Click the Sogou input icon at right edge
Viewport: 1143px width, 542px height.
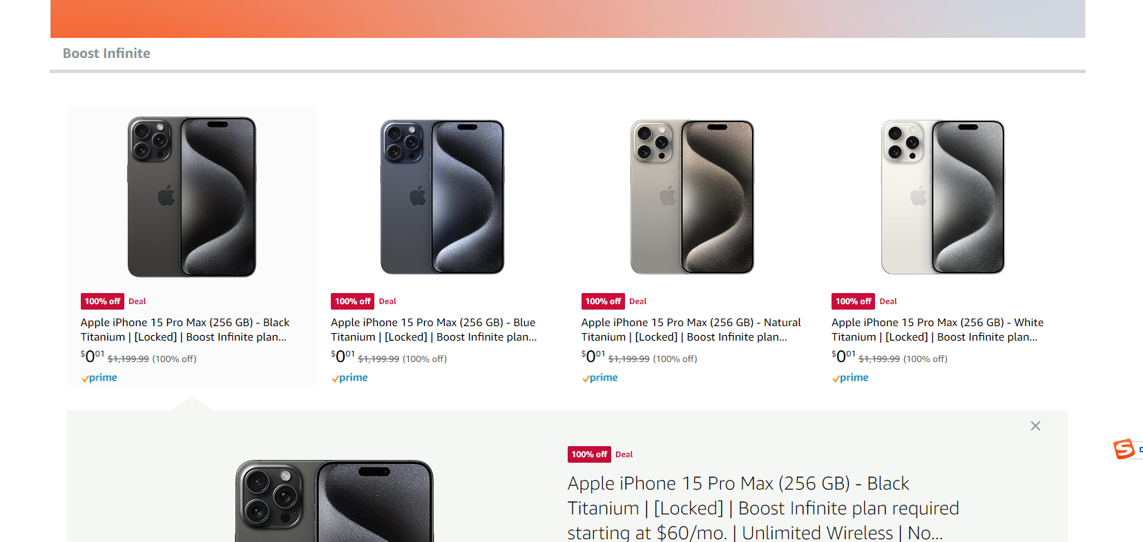[x=1124, y=449]
